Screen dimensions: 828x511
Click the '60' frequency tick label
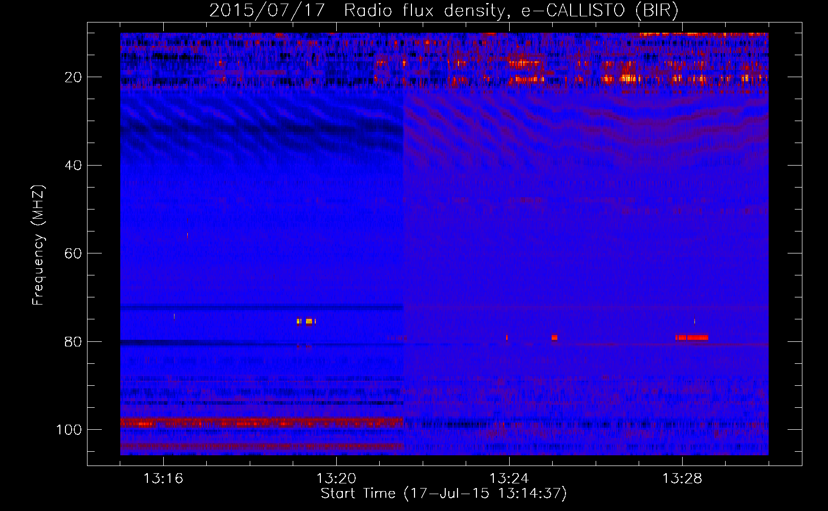click(74, 253)
